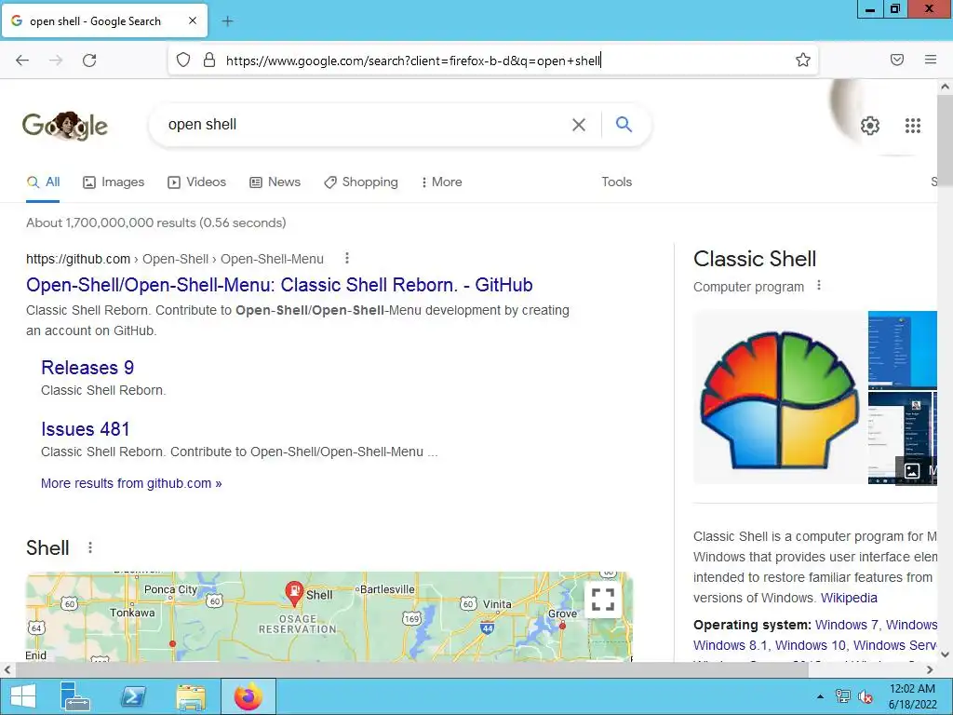Click the Google doodle logo
Screen dimensions: 953x715
65,126
